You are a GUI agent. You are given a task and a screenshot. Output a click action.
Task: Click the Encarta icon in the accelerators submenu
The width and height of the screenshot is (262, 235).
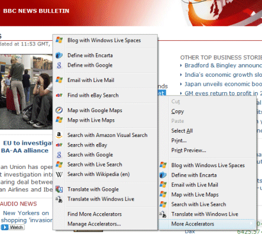click(x=59, y=56)
